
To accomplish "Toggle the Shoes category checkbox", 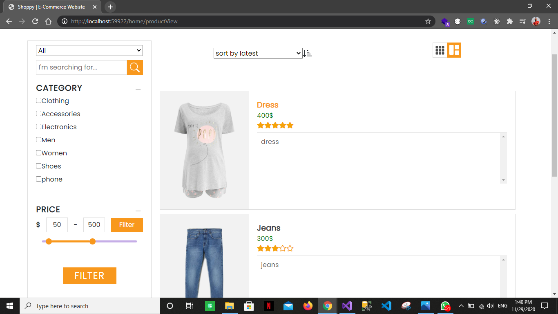I will 39,166.
